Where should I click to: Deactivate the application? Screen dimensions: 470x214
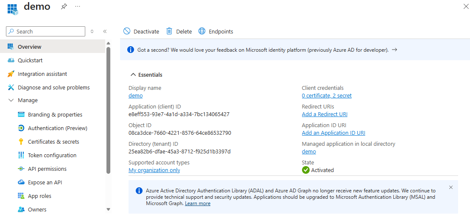[x=141, y=31]
